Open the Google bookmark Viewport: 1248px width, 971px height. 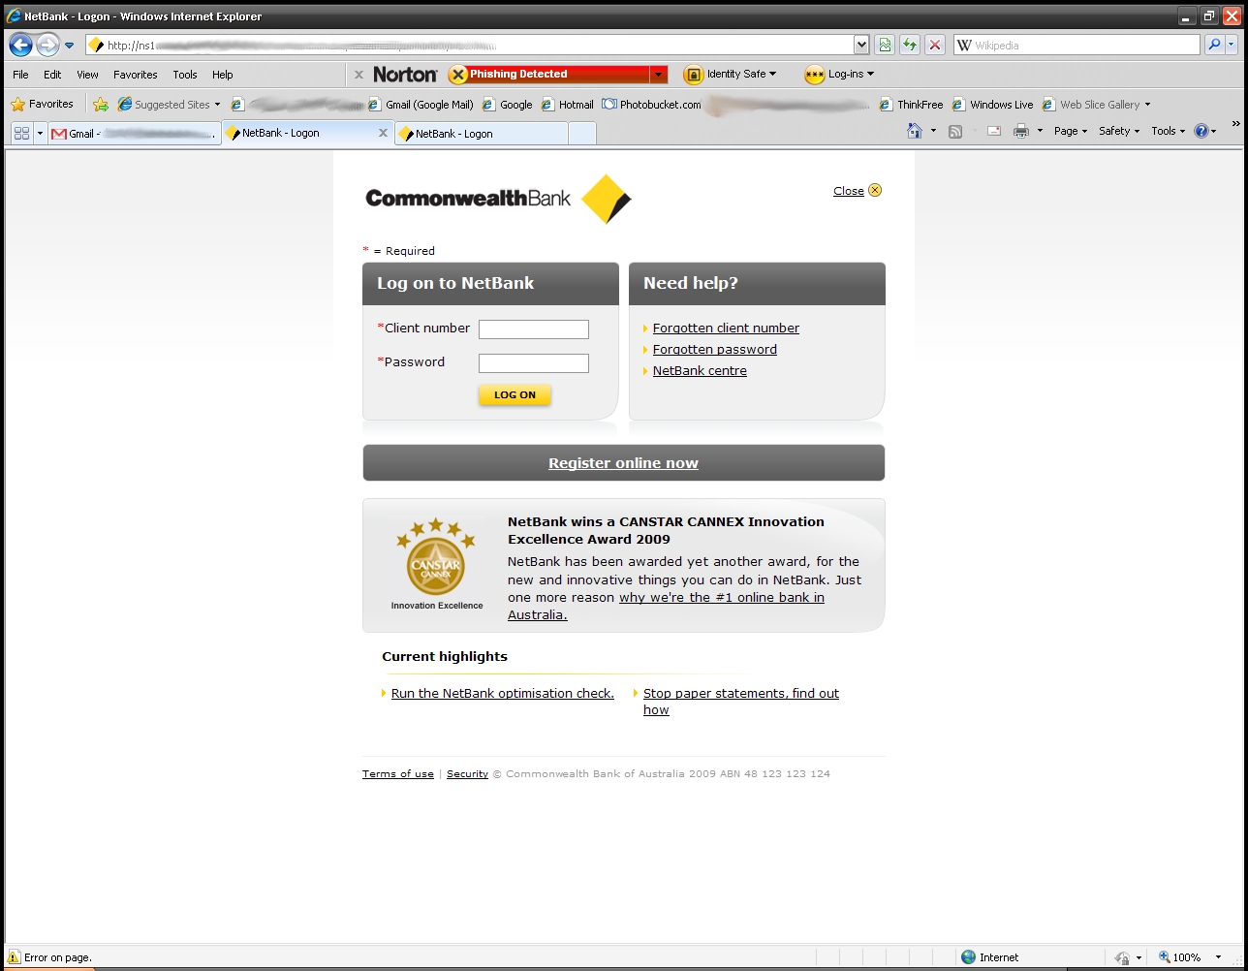pyautogui.click(x=507, y=105)
